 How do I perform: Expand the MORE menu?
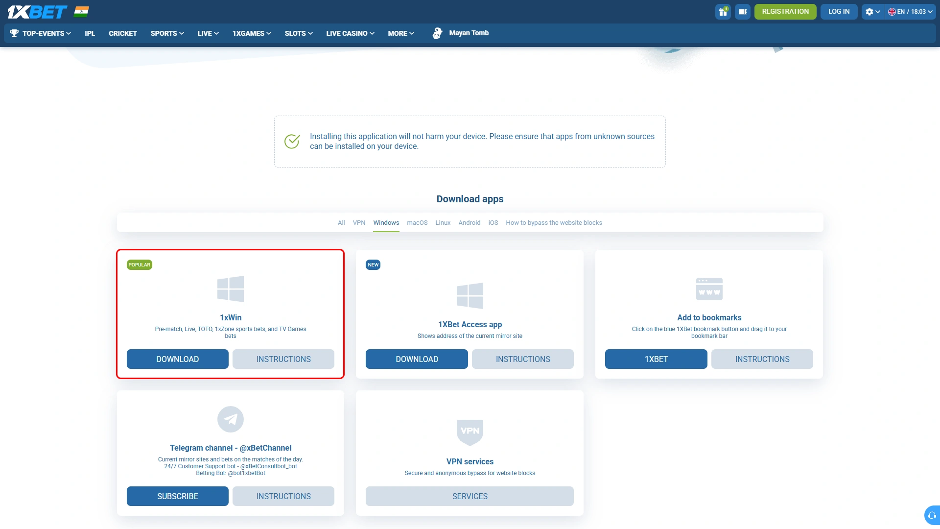401,33
